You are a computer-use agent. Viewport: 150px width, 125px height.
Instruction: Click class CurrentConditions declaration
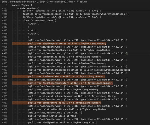click(x=39, y=21)
